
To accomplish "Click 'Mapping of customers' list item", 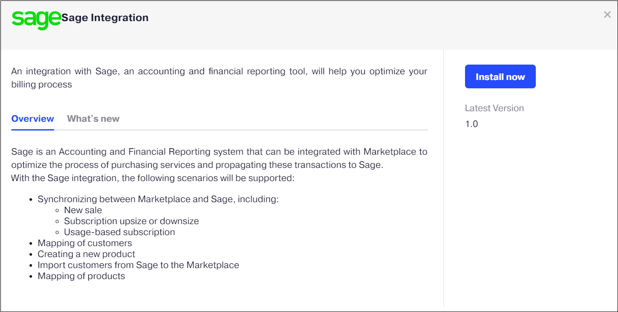I will [x=85, y=243].
